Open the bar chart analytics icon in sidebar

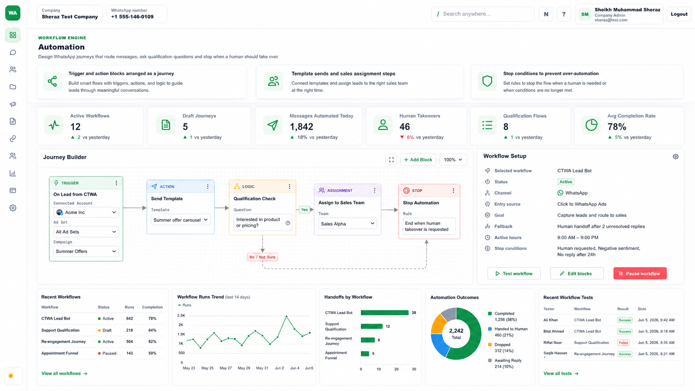13,173
